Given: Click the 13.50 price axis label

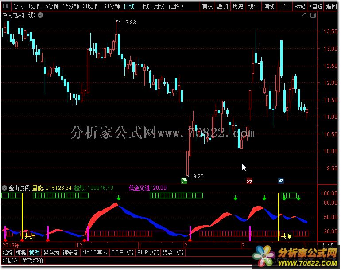Looking at the screenshot, I should coord(330,31).
